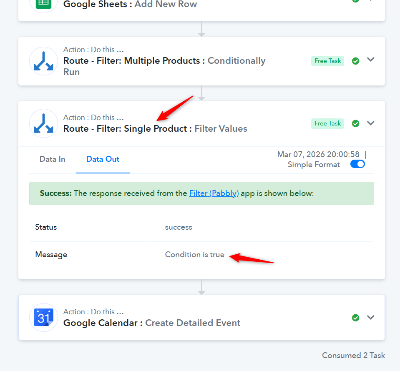Expand the Multiple Products route step
Image resolution: width=400 pixels, height=371 pixels.
[x=370, y=60]
